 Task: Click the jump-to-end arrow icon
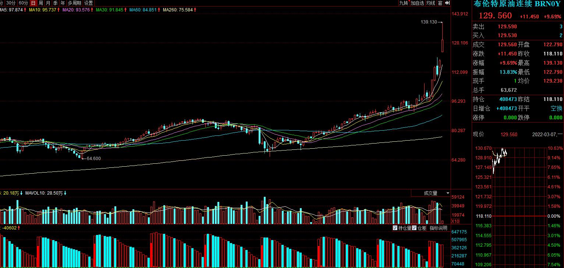[x=447, y=3]
